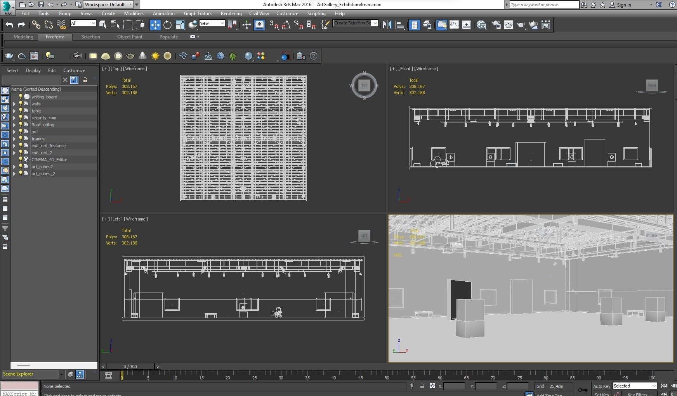Viewport: 677px width, 396px height.
Task: Toggle Auto Key animation mode
Action: click(601, 386)
